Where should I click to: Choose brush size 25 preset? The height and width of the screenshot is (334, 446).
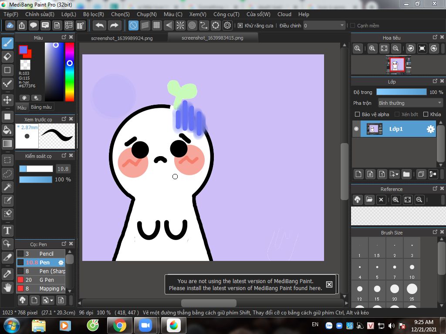click(412, 291)
